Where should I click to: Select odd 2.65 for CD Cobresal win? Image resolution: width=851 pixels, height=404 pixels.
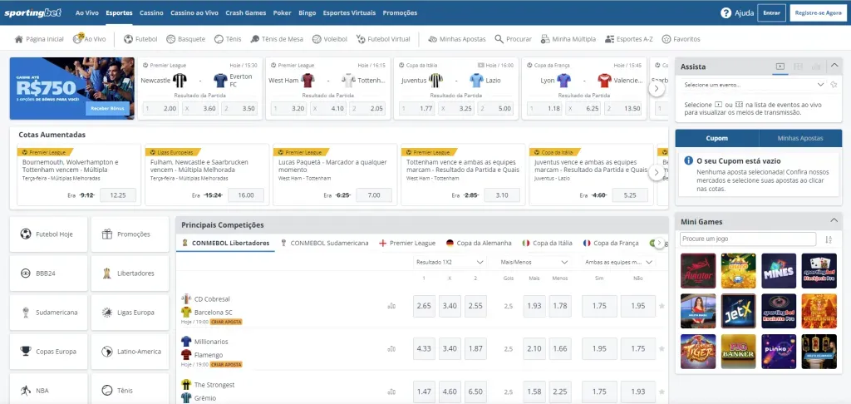pyautogui.click(x=424, y=306)
